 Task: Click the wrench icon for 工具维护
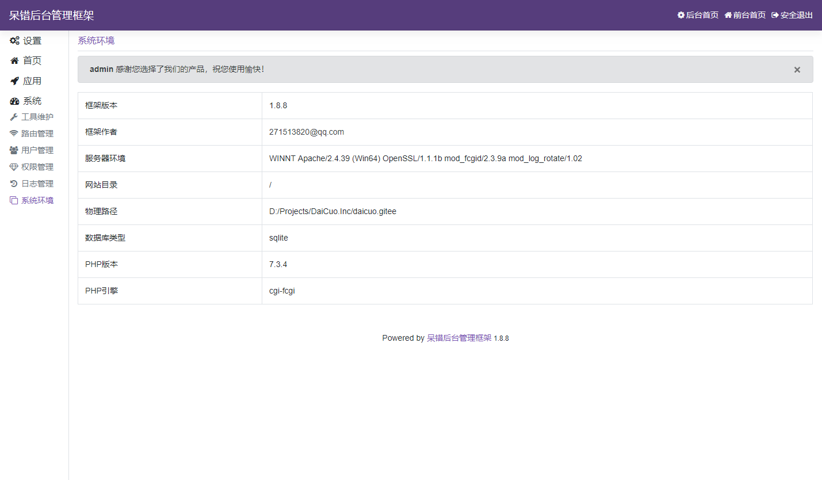click(x=14, y=117)
